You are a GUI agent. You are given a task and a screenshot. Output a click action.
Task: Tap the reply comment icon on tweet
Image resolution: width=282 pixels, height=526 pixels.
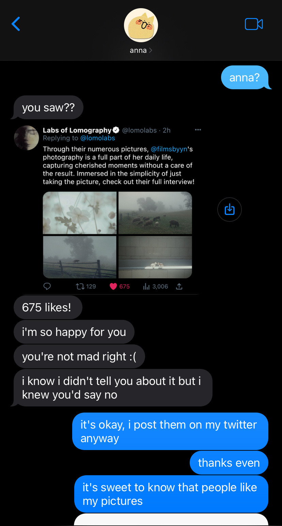[x=47, y=287]
